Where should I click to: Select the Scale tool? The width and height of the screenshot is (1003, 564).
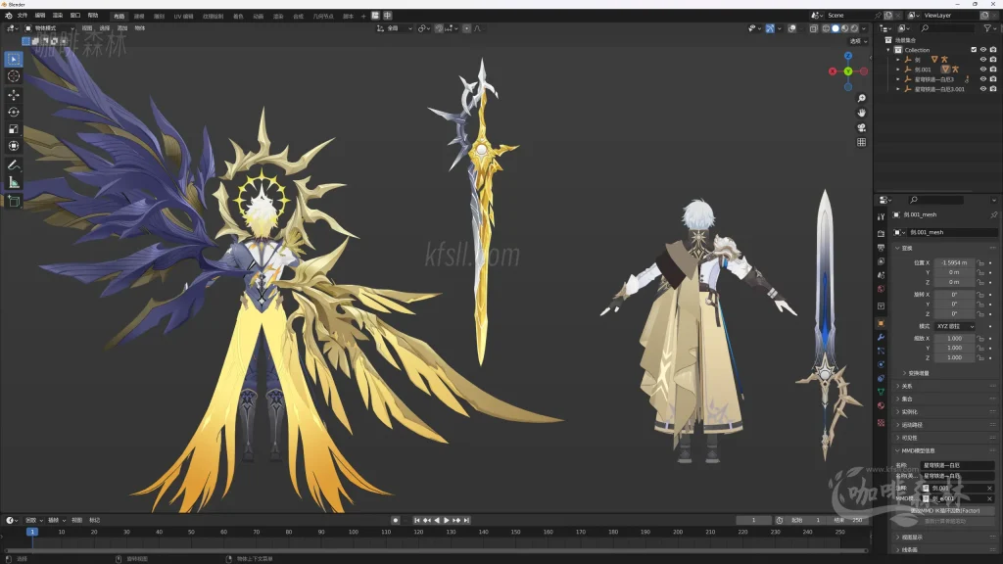tap(14, 129)
